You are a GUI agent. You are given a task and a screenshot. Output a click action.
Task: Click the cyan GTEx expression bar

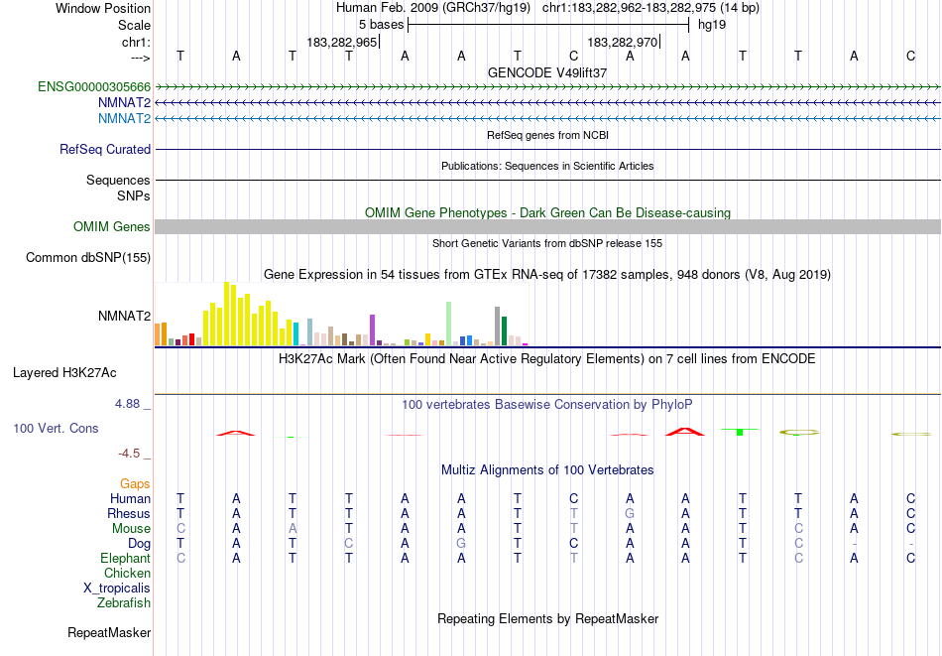point(296,334)
